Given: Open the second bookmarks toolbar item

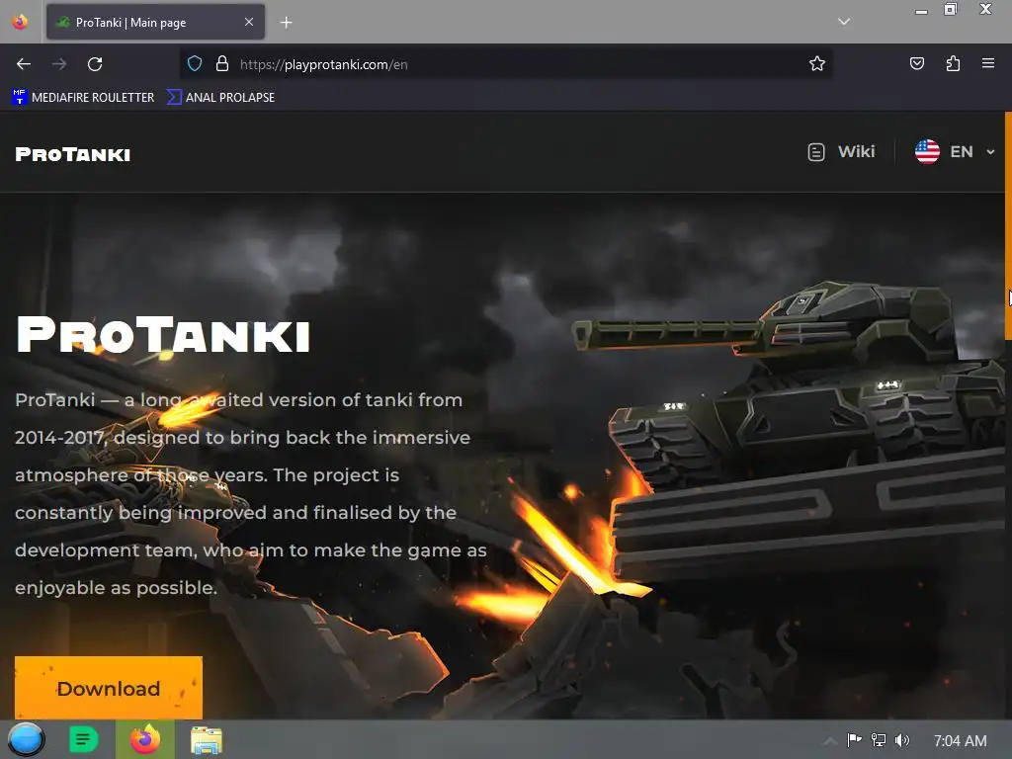Looking at the screenshot, I should (x=220, y=98).
